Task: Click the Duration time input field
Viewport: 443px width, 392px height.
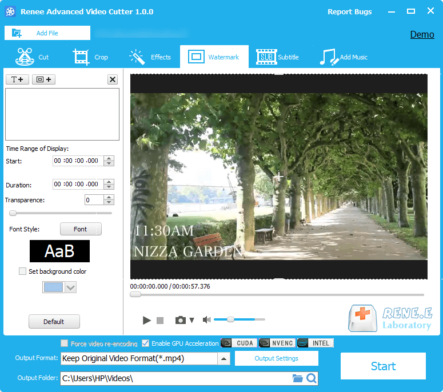Action: pyautogui.click(x=78, y=184)
